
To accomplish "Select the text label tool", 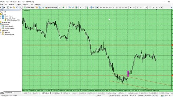I will (x=157, y=8).
